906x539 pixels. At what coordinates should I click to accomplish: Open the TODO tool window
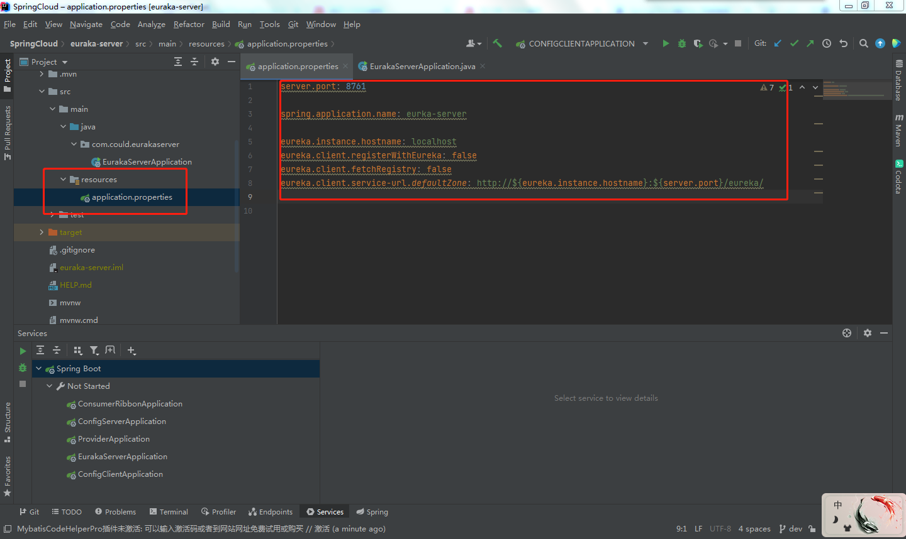click(67, 512)
